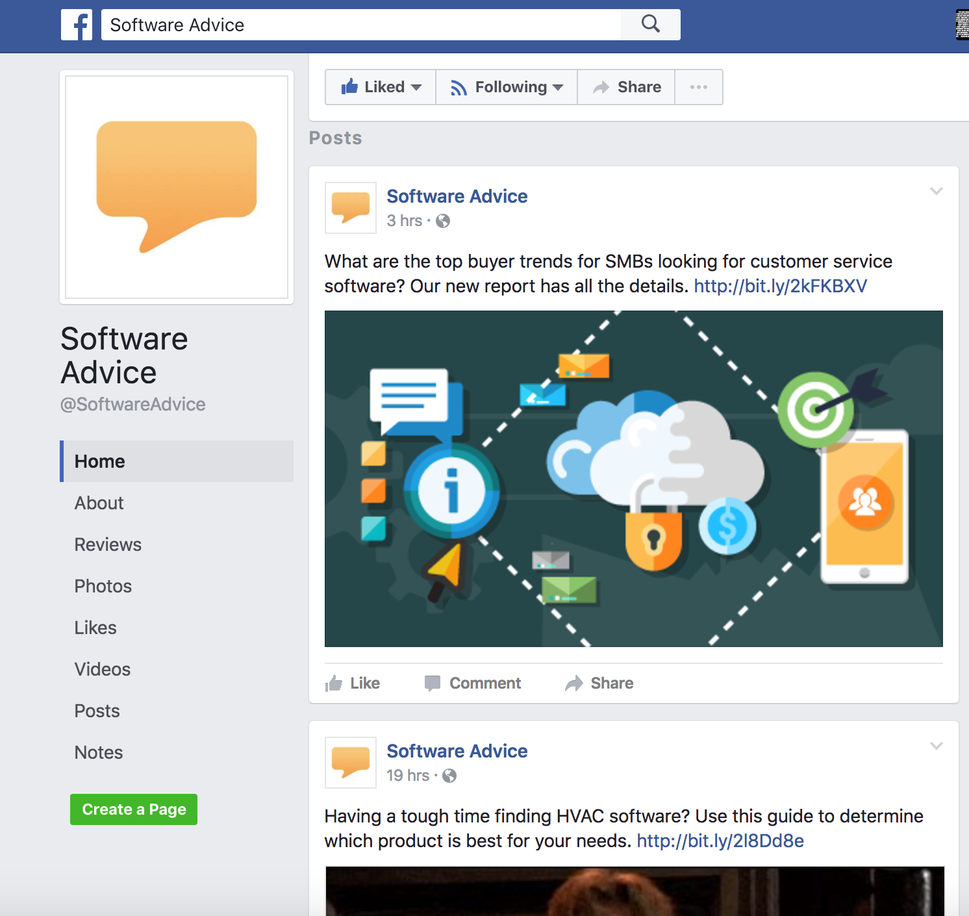The width and height of the screenshot is (969, 916).
Task: Go to the Photos section
Action: coord(103,586)
